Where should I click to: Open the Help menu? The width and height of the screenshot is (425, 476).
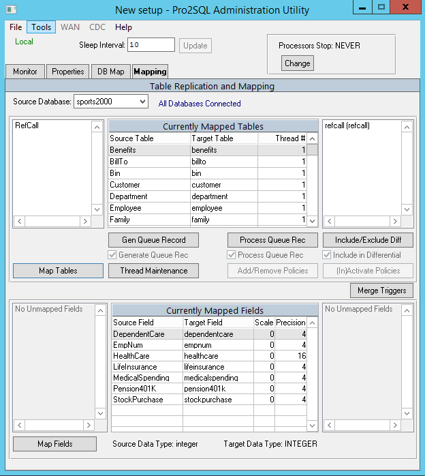(x=123, y=27)
